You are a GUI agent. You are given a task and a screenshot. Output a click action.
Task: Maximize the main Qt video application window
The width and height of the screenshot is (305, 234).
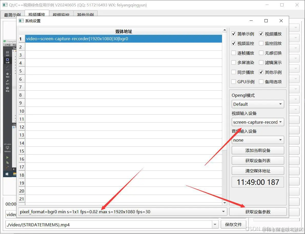pyautogui.click(x=282, y=5)
